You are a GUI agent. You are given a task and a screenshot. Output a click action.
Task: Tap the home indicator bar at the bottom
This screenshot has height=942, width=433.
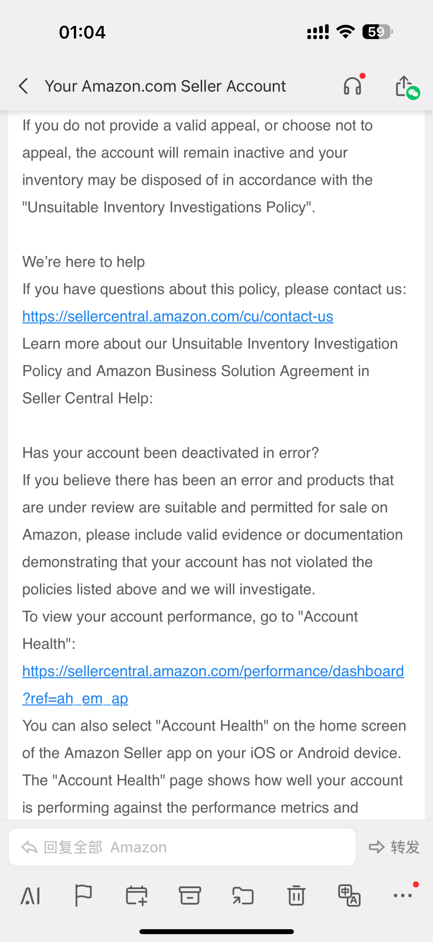pos(216,931)
